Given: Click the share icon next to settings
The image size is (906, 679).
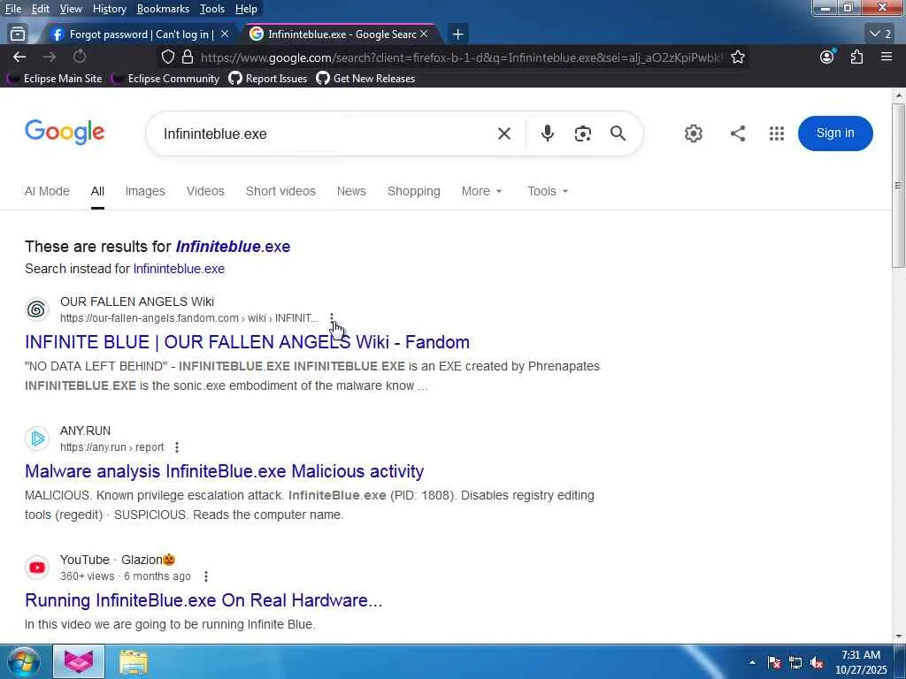Looking at the screenshot, I should (737, 134).
